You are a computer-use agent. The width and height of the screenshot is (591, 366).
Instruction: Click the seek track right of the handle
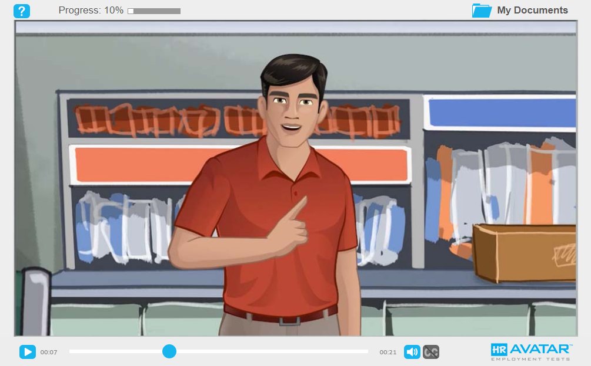(271, 351)
